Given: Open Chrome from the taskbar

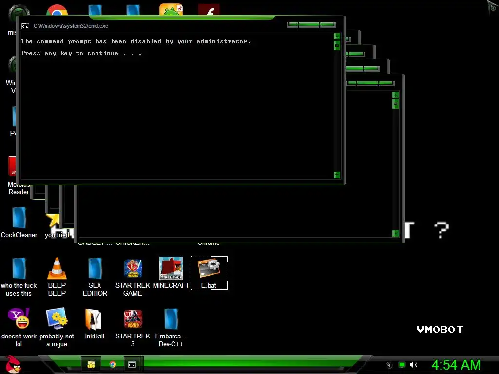Looking at the screenshot, I should click(x=113, y=364).
